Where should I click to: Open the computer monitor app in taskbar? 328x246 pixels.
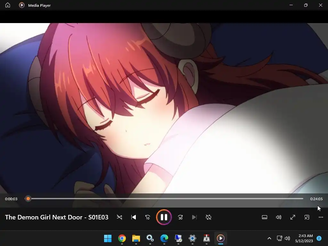178,238
